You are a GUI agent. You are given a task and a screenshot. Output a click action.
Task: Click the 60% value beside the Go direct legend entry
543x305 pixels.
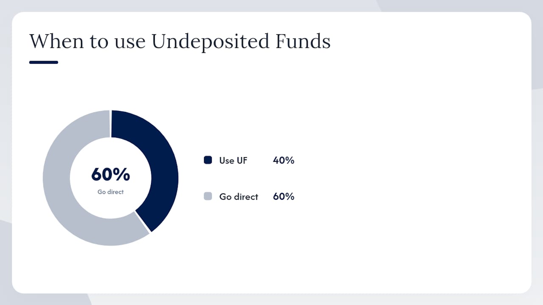pos(283,197)
